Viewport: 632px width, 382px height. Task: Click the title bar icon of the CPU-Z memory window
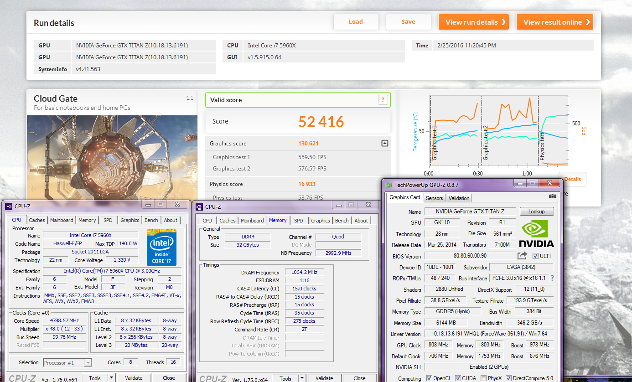pos(199,206)
